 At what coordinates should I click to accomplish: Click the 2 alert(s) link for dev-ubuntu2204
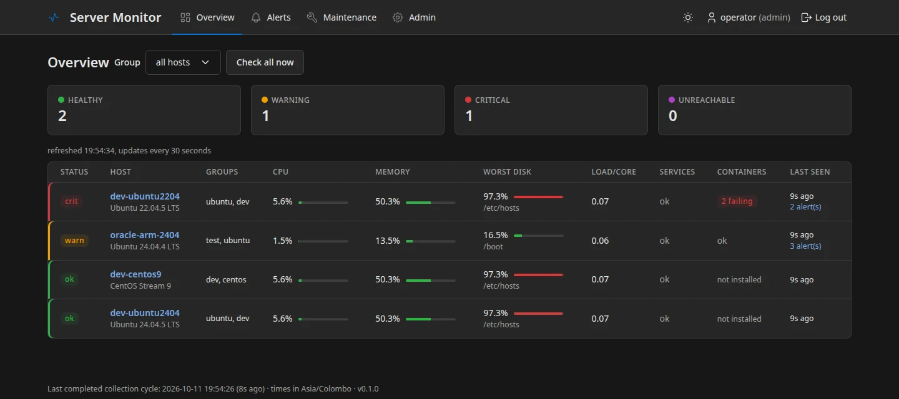805,207
